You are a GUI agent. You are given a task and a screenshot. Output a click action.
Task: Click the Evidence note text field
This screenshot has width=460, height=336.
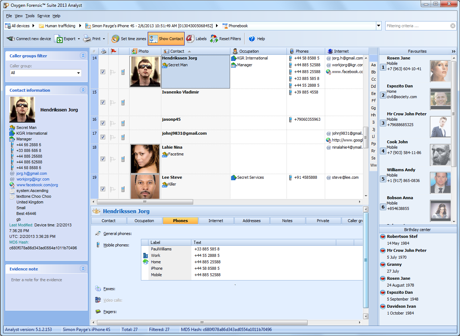click(x=46, y=280)
